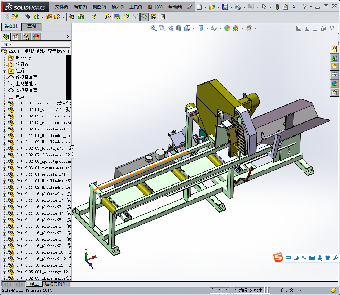Viewport: 340px width, 295px height.
Task: Open the display style dropdown arrow
Action: pyautogui.click(x=207, y=28)
